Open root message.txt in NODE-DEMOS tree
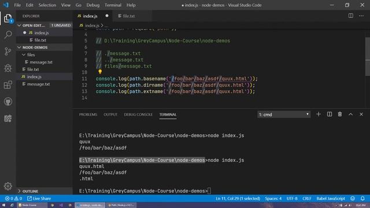 pyautogui.click(x=45, y=84)
